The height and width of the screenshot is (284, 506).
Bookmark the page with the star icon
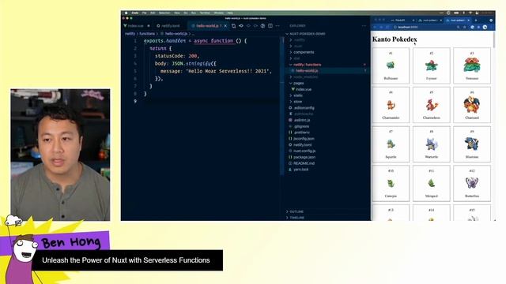tap(465, 28)
